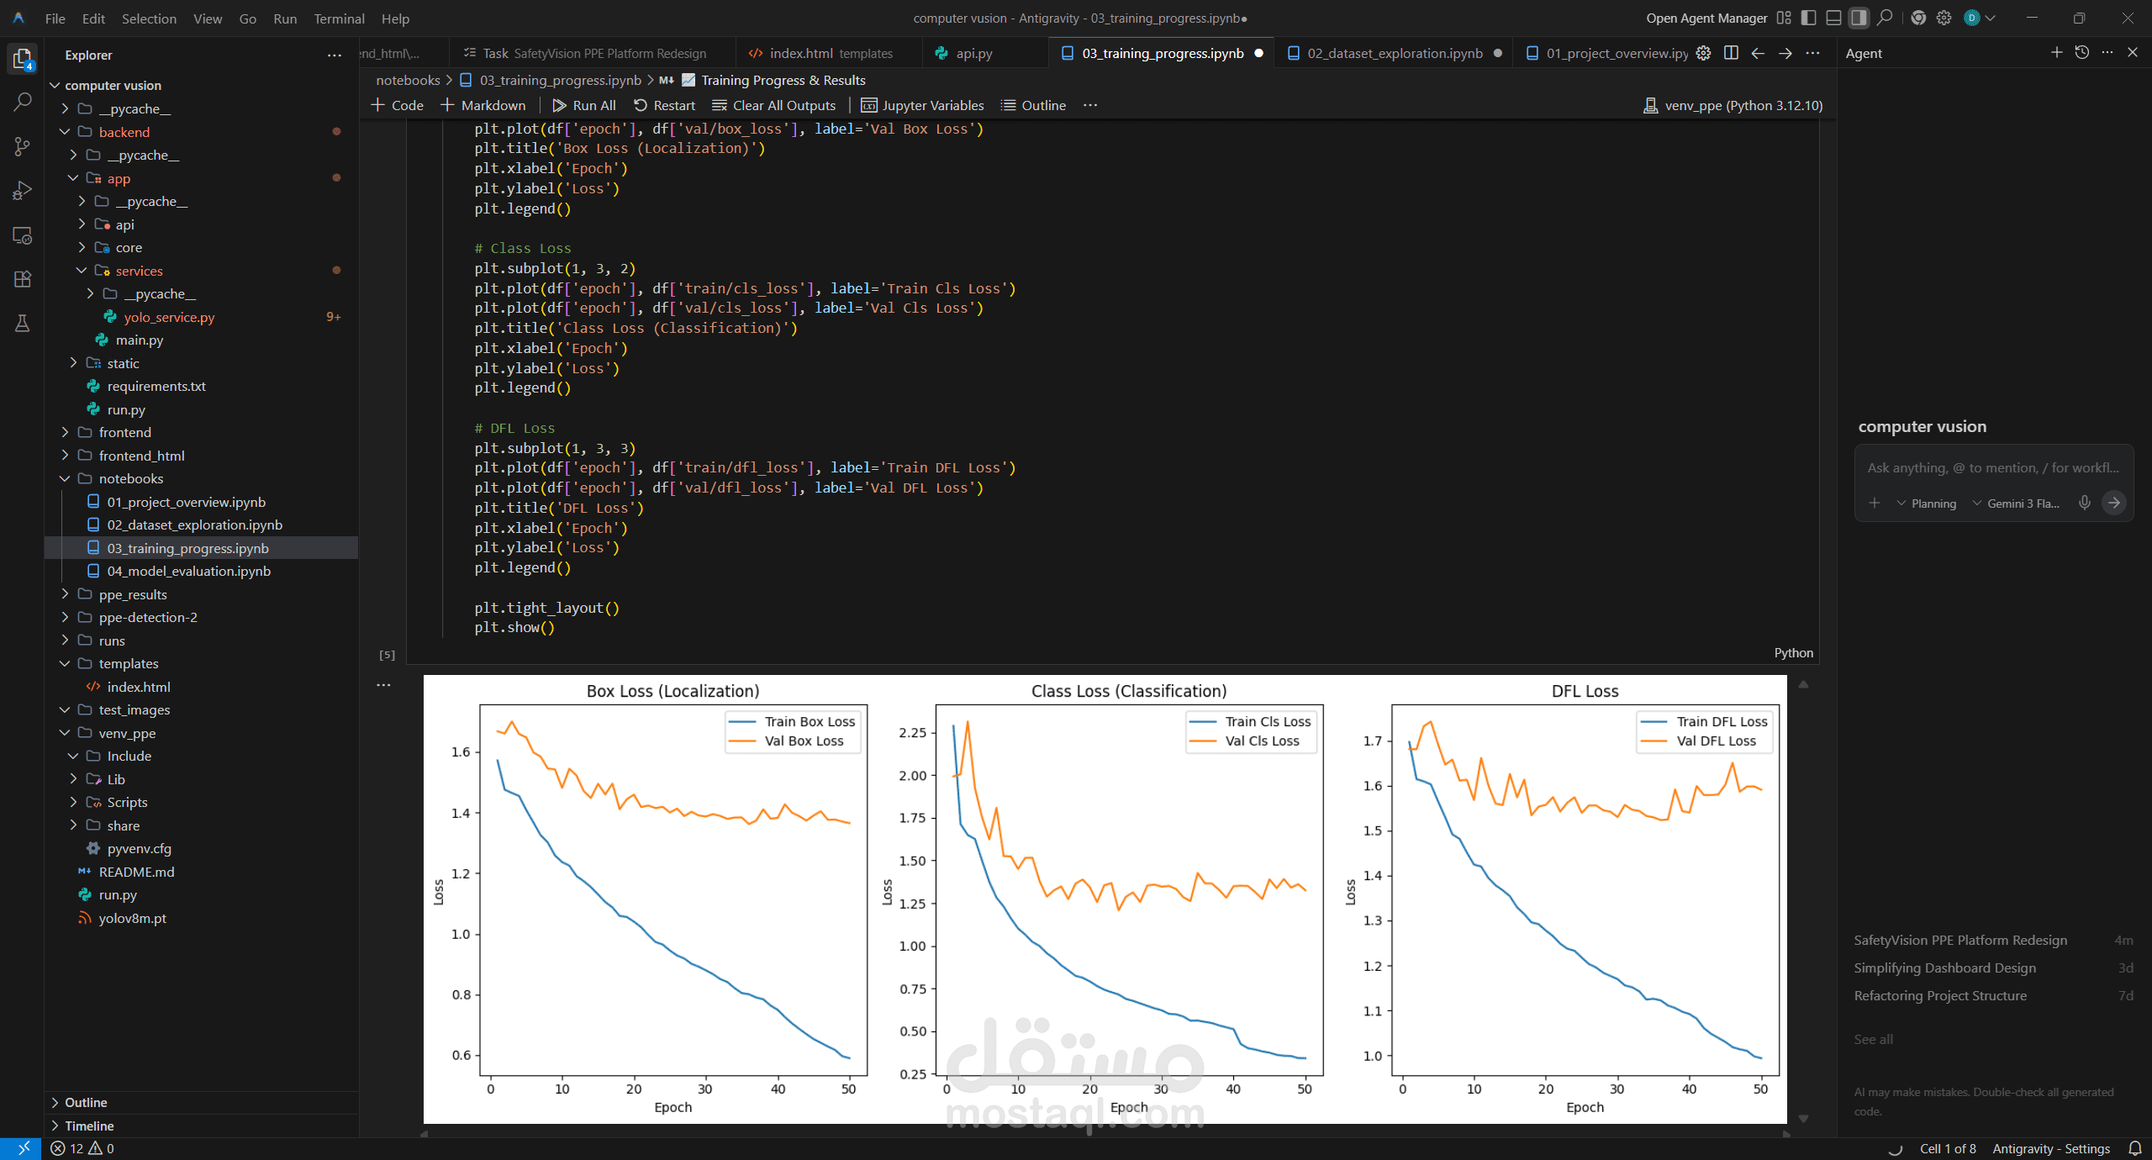This screenshot has height=1160, width=2152.
Task: Click Open Agent Manager
Action: coord(1706,18)
